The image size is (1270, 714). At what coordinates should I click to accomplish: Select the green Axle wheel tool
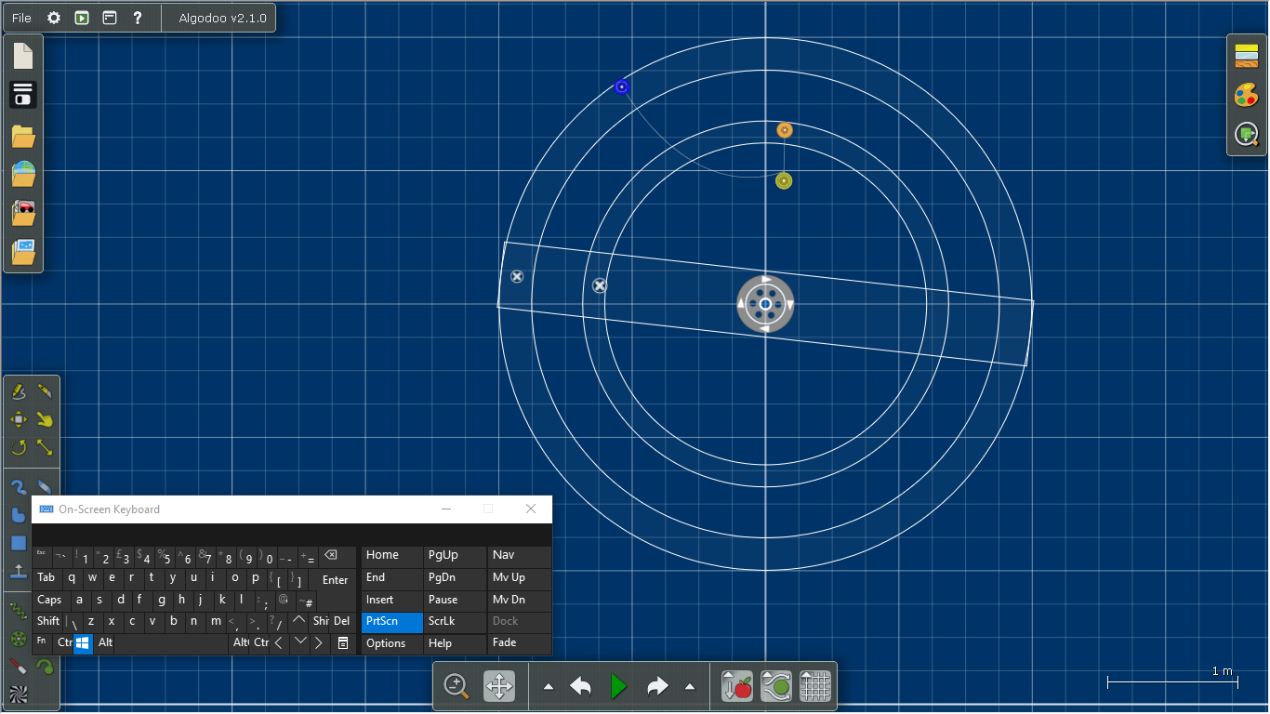tap(19, 639)
